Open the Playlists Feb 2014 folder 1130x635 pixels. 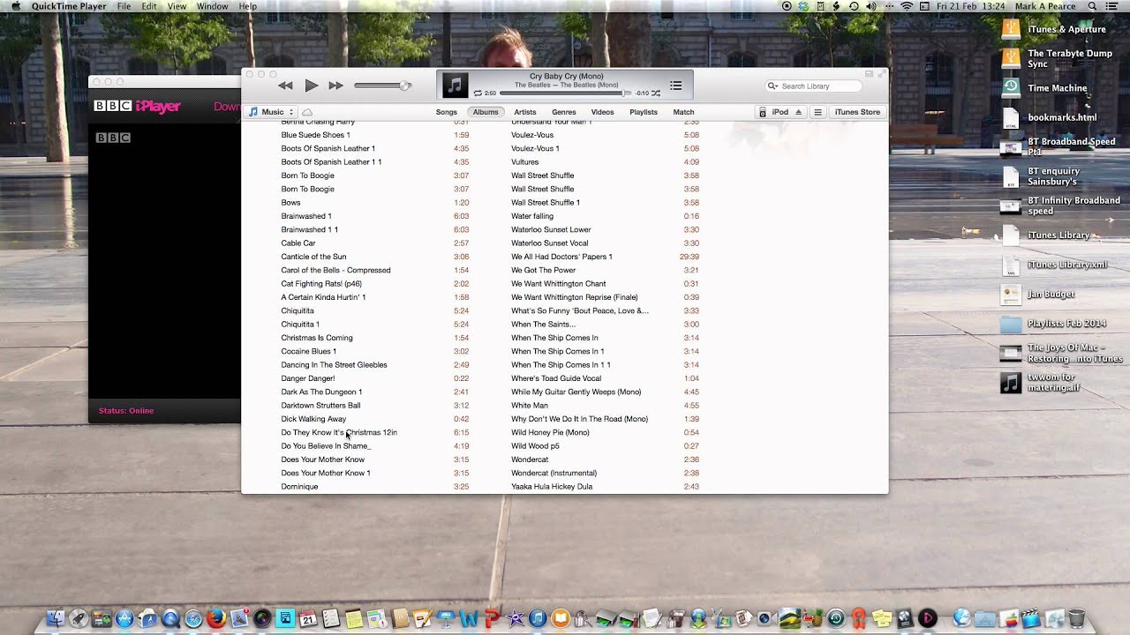1011,324
